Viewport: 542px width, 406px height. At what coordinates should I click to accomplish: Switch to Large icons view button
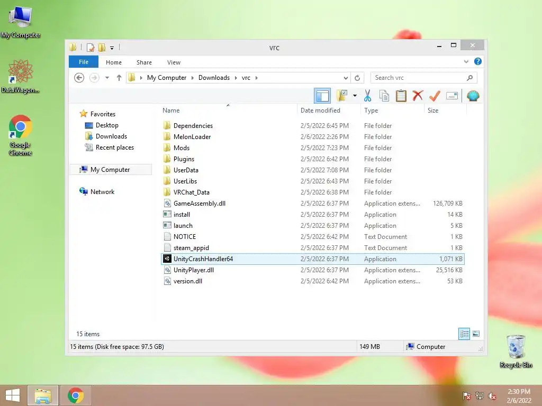(476, 334)
